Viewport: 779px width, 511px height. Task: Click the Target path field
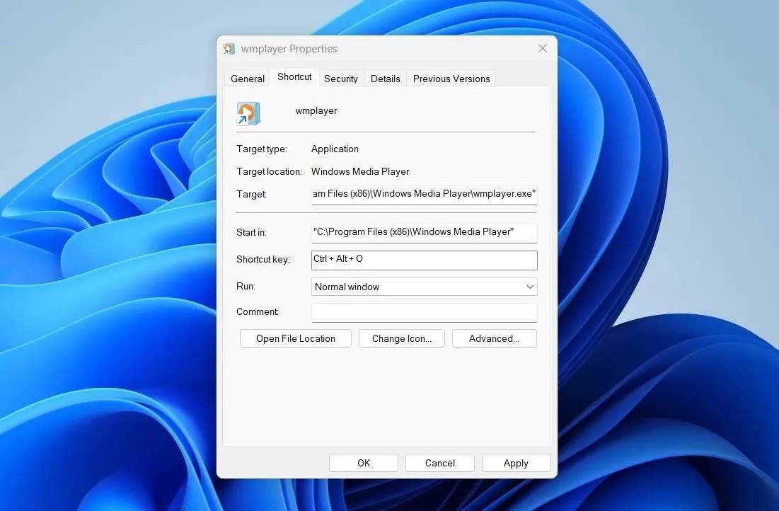[x=423, y=194]
